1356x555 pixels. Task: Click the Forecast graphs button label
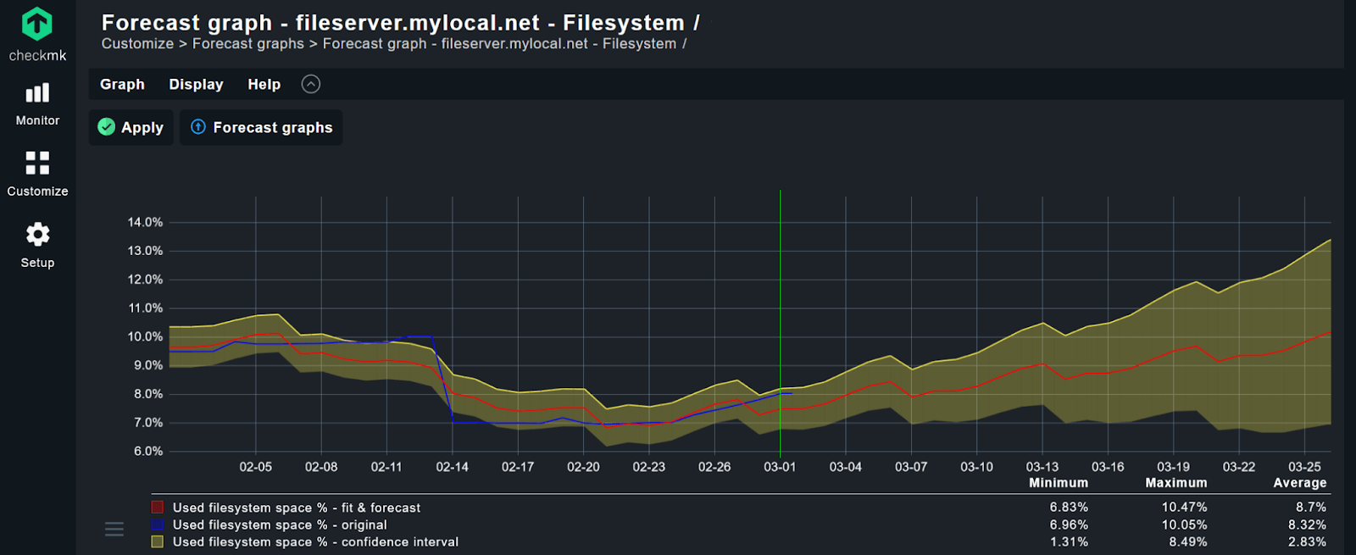(272, 127)
